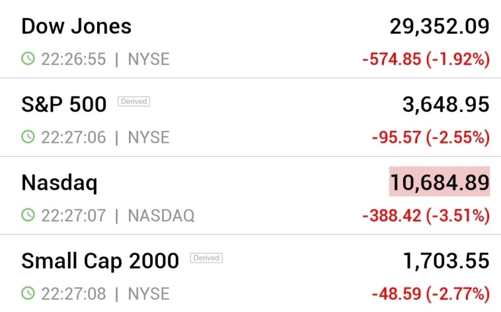Image resolution: width=501 pixels, height=312 pixels.
Task: Click the highlighted Nasdaq price 10,684.89
Action: (440, 182)
